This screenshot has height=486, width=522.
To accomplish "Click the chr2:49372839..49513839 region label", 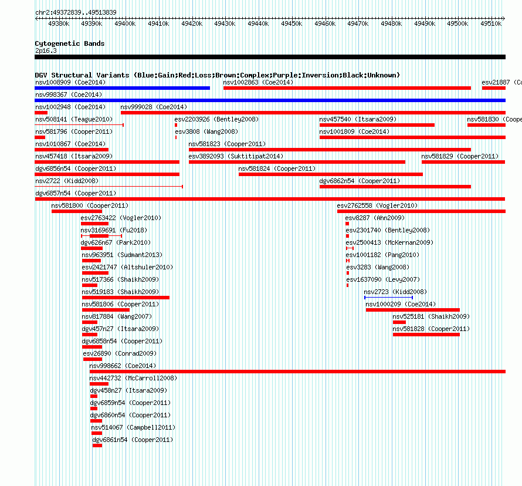I will point(76,12).
